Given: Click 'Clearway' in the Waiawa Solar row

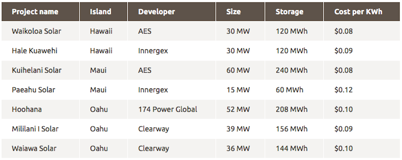Looking at the screenshot, I should pos(154,148).
